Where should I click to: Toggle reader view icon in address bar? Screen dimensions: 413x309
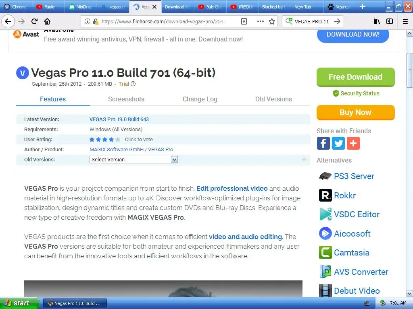coord(244,22)
